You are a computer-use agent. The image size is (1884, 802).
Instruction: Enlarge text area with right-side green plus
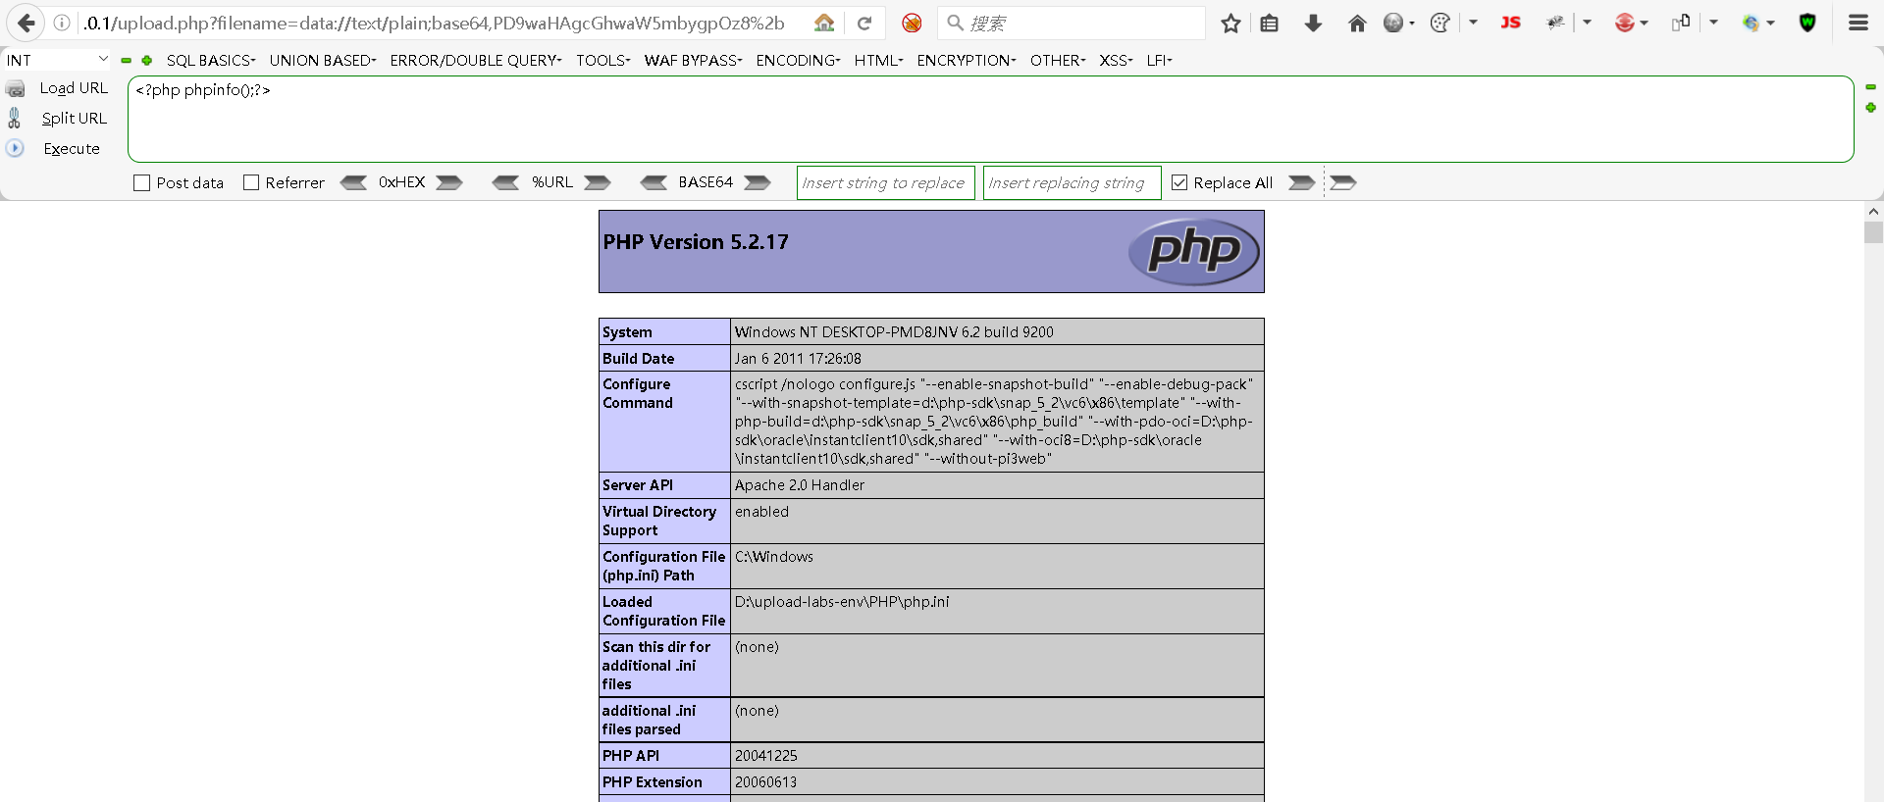click(x=1871, y=108)
